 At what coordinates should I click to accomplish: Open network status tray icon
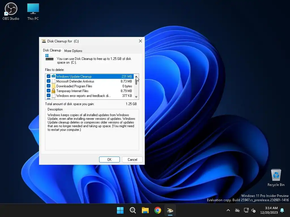(x=246, y=210)
